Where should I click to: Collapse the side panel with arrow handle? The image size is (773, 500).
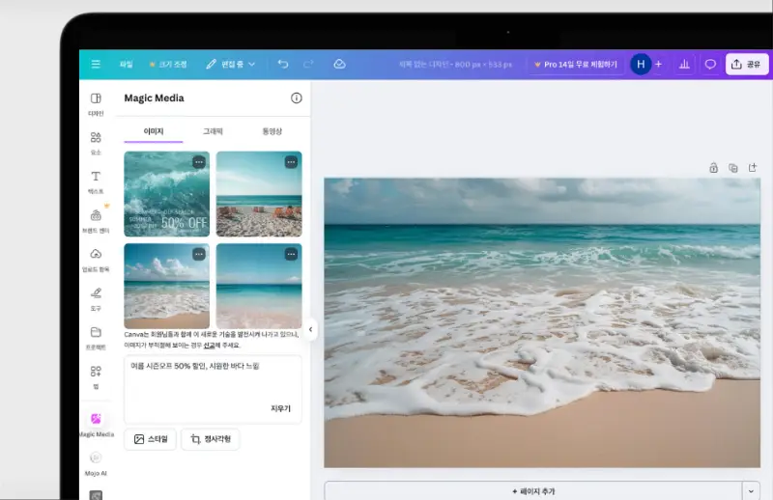(x=311, y=329)
